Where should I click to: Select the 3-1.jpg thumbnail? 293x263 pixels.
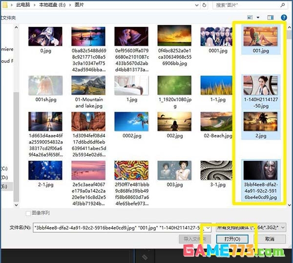click(216, 170)
